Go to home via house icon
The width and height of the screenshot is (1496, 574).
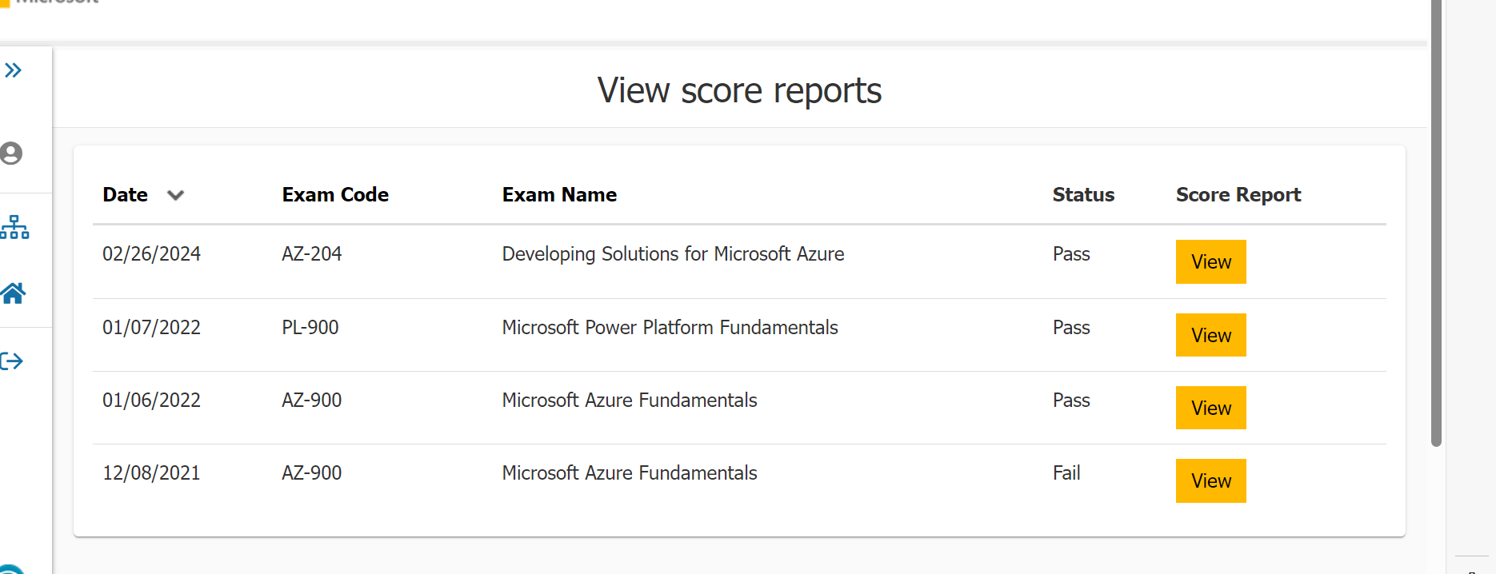[x=13, y=293]
